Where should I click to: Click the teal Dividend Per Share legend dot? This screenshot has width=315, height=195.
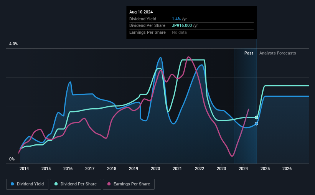point(56,184)
